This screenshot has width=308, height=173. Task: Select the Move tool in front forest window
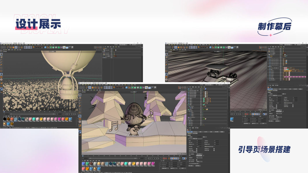[x=90, y=87]
